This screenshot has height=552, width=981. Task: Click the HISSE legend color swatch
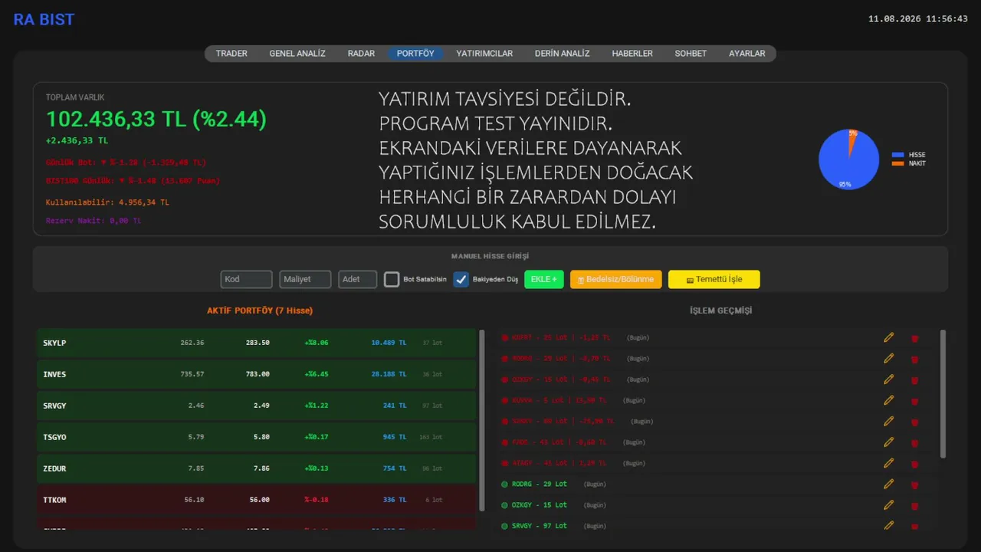click(x=898, y=155)
